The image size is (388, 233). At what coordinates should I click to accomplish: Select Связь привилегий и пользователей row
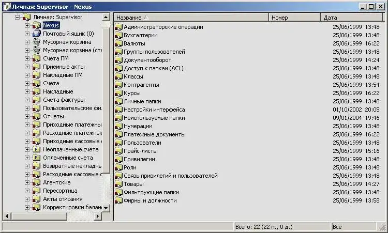248,176
